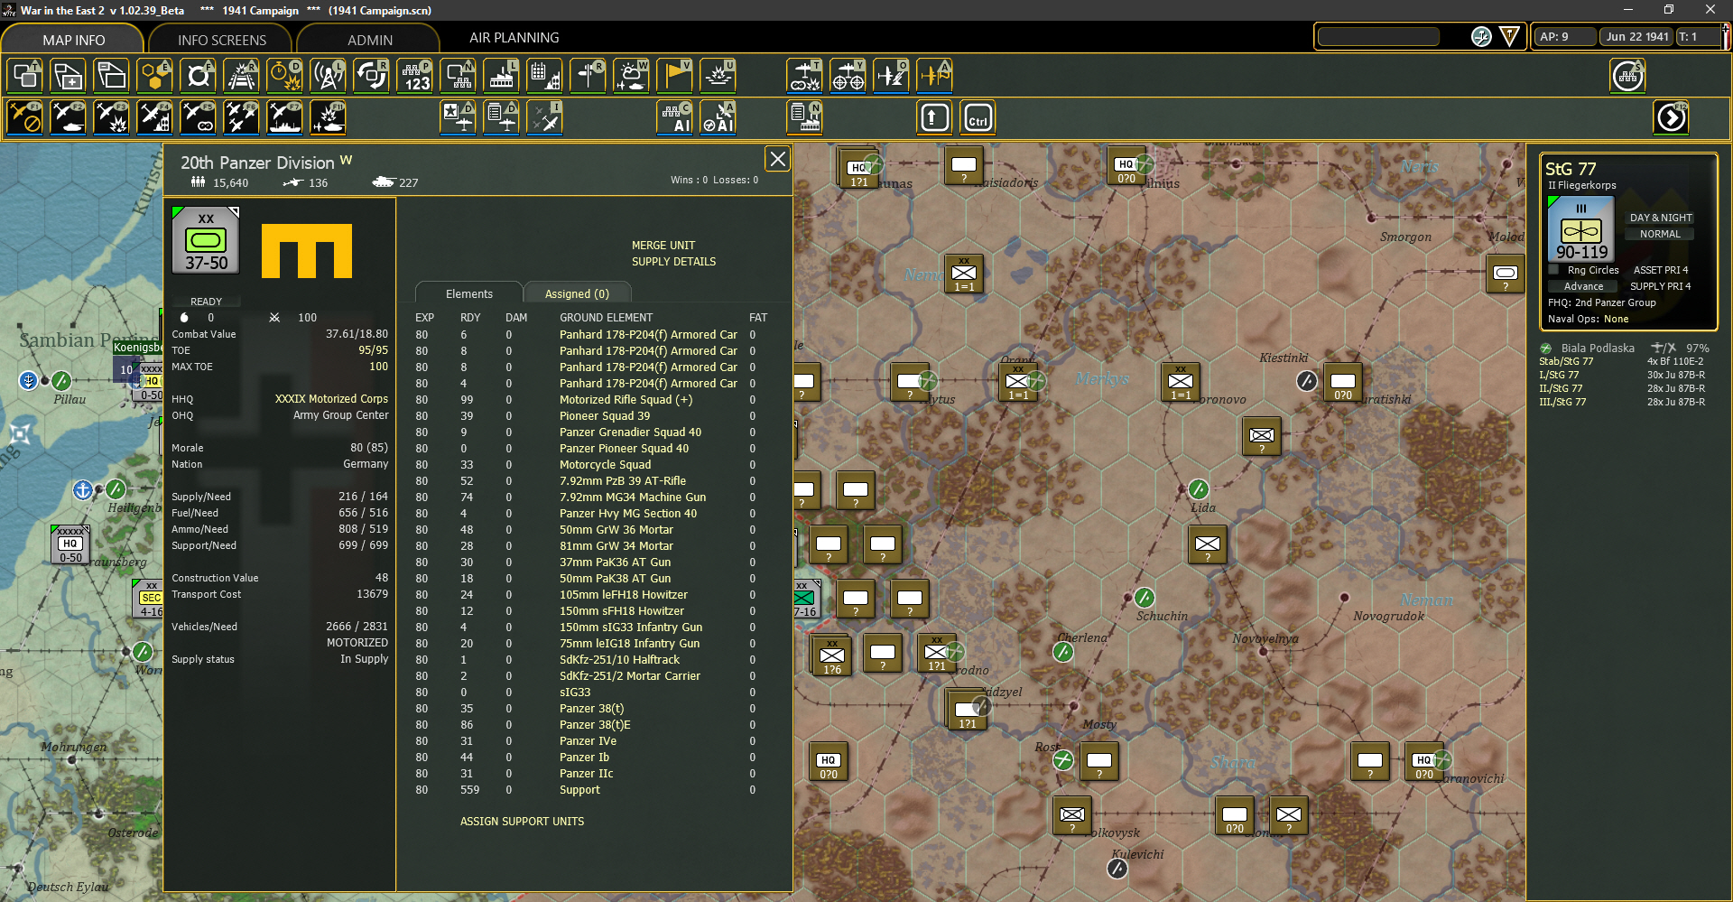This screenshot has height=902, width=1733.
Task: Select the Assigned (0) tab
Action: 577,293
